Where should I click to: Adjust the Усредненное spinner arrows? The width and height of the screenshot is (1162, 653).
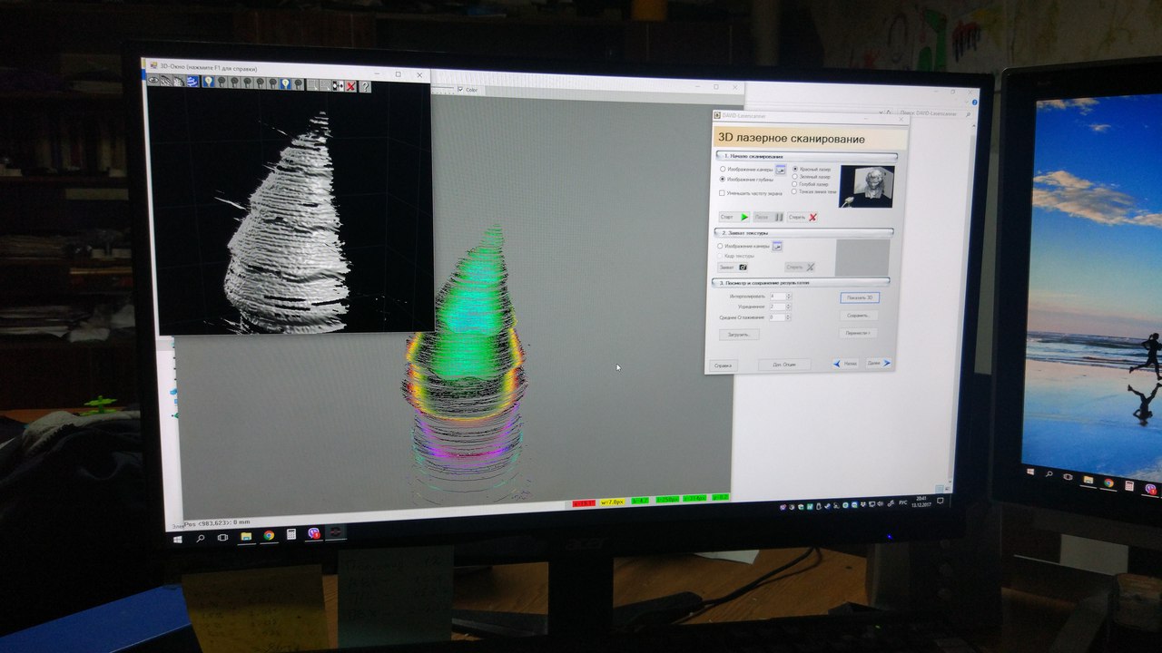[x=788, y=307]
